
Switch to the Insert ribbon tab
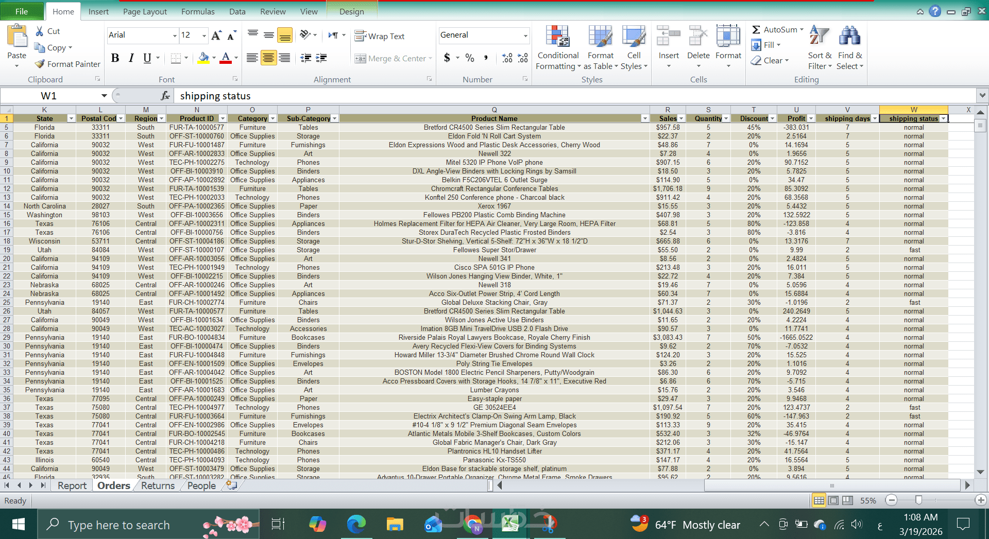tap(98, 11)
